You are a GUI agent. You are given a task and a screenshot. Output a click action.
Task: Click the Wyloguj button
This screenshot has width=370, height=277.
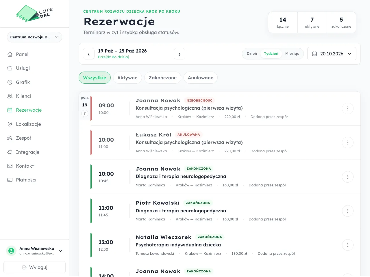[x=34, y=267]
